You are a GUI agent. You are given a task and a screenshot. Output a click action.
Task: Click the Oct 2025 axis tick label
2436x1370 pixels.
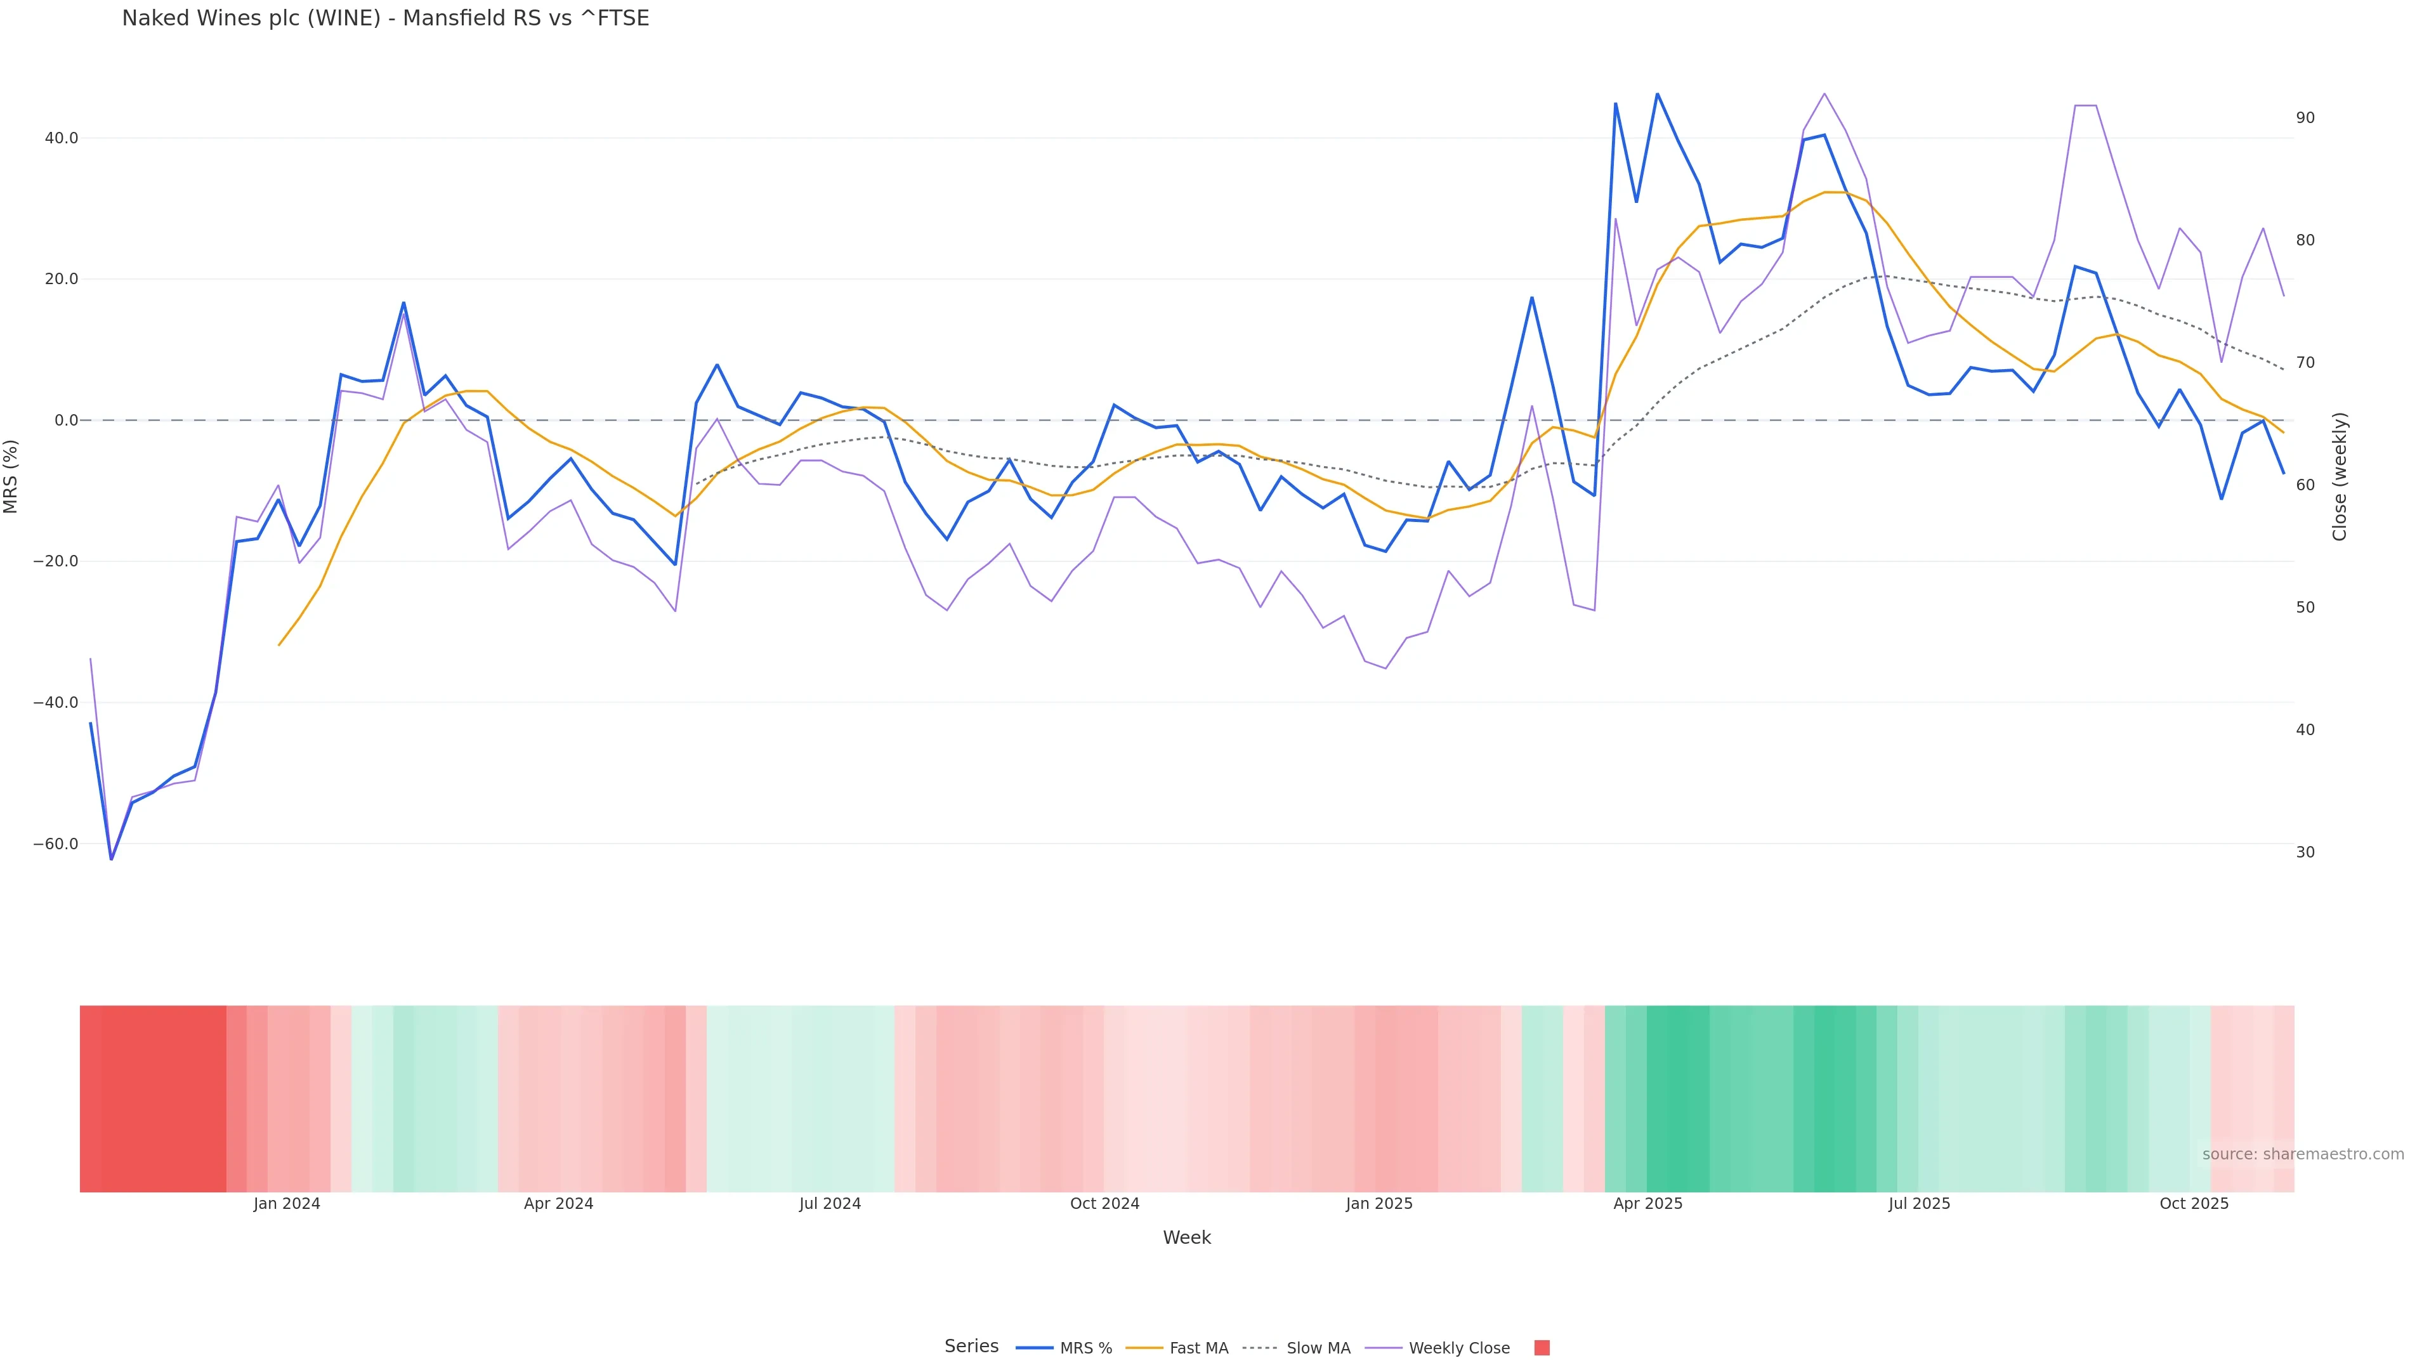pos(2194,1204)
